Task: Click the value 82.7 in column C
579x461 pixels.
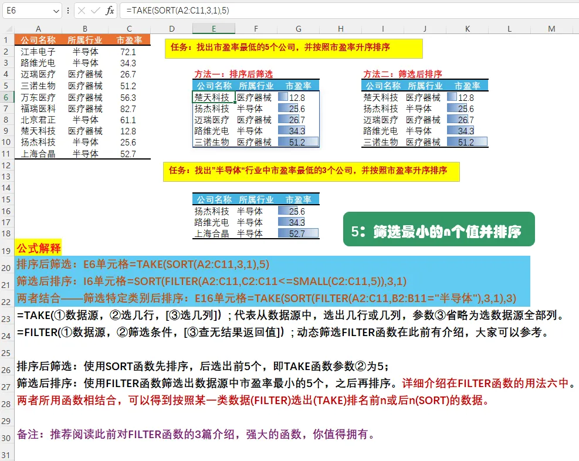Action: click(x=128, y=109)
